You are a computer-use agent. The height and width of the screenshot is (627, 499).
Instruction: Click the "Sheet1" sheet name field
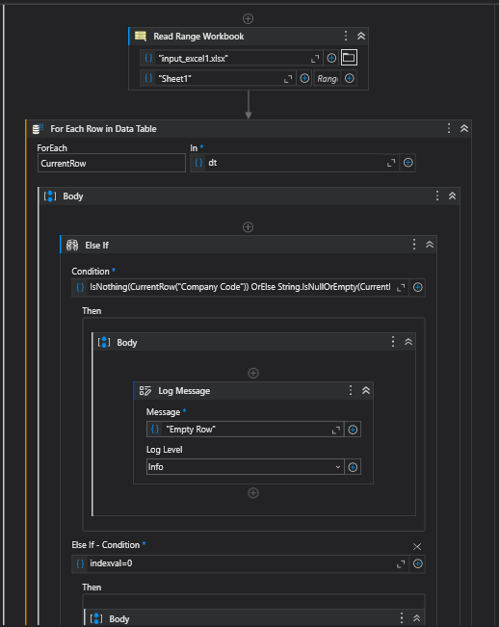point(218,78)
